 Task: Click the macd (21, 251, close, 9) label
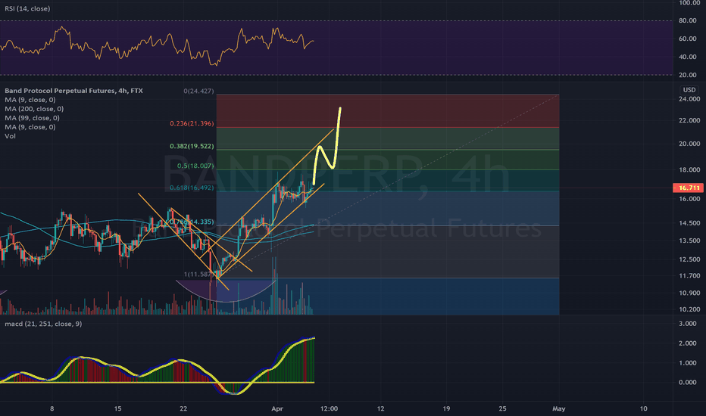pos(43,324)
